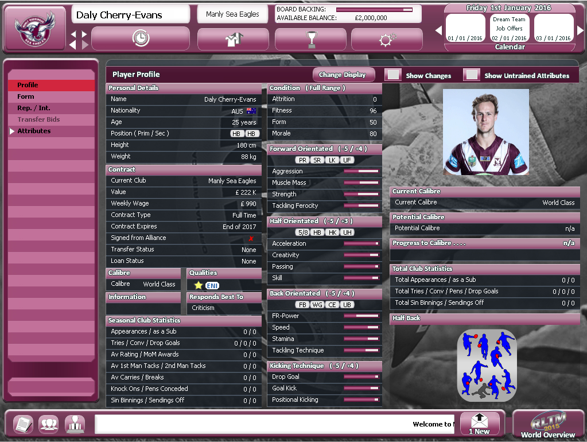The height and width of the screenshot is (442, 587).
Task: Select the team jersey icon
Action: [233, 39]
